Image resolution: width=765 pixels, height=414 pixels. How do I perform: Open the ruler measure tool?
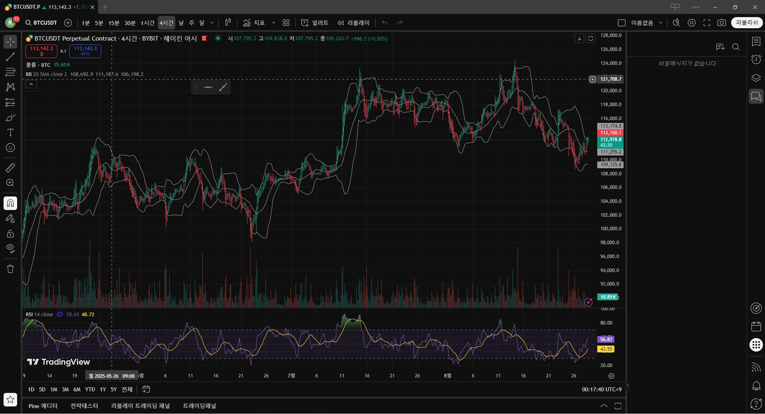pos(10,168)
